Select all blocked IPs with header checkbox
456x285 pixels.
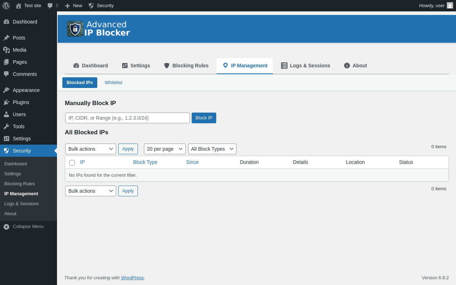72,163
